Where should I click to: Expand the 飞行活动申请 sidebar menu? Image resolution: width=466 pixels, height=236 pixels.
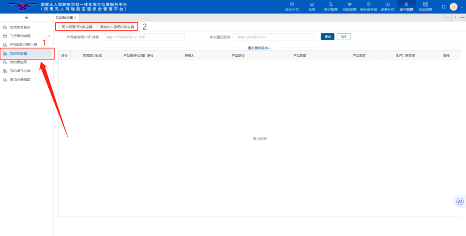click(x=48, y=36)
